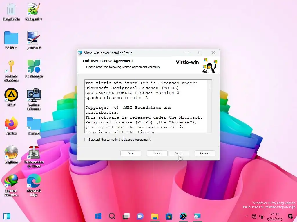
Task: Open the Utilities folder
Action: pyautogui.click(x=11, y=40)
